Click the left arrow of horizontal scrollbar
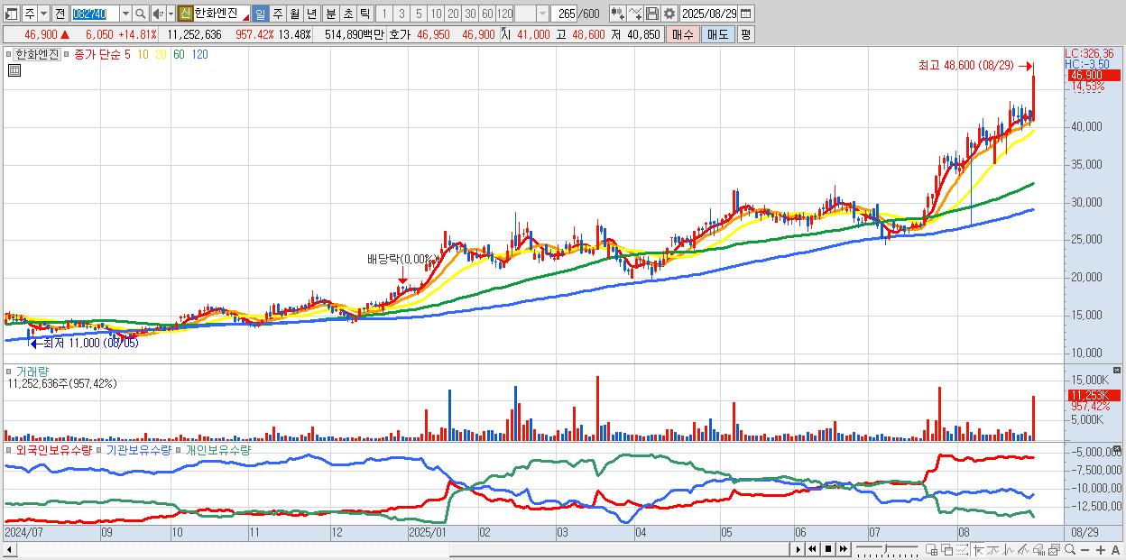Image resolution: width=1126 pixels, height=560 pixels. [8, 548]
